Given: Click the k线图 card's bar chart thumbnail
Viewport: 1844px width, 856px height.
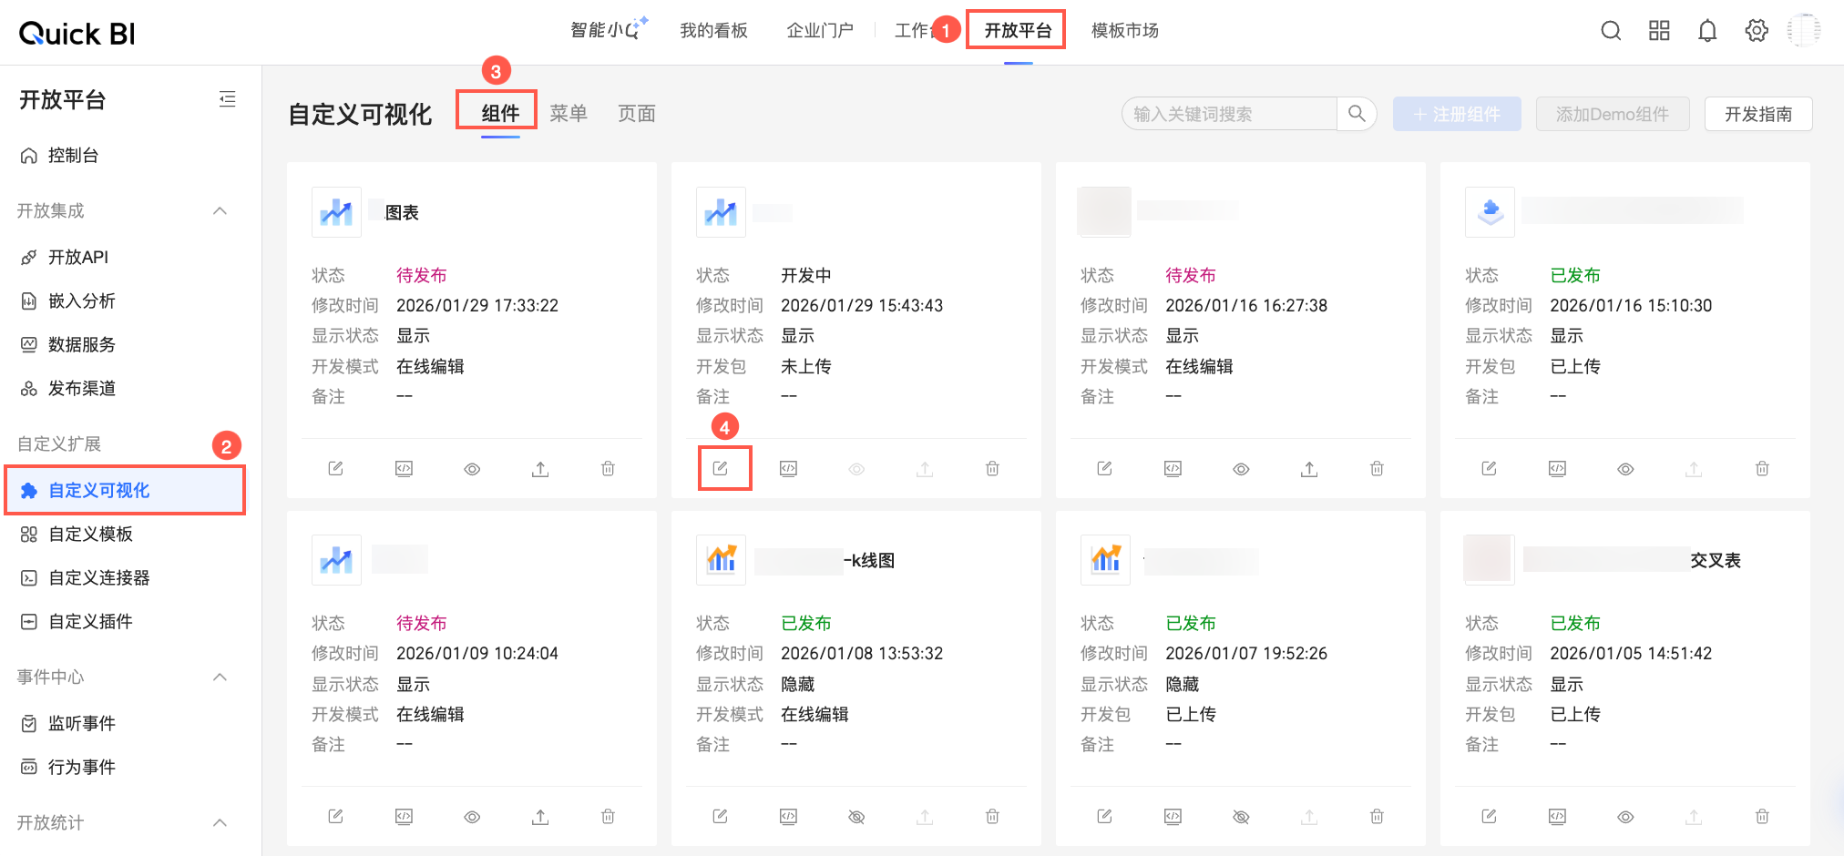Looking at the screenshot, I should point(721,559).
